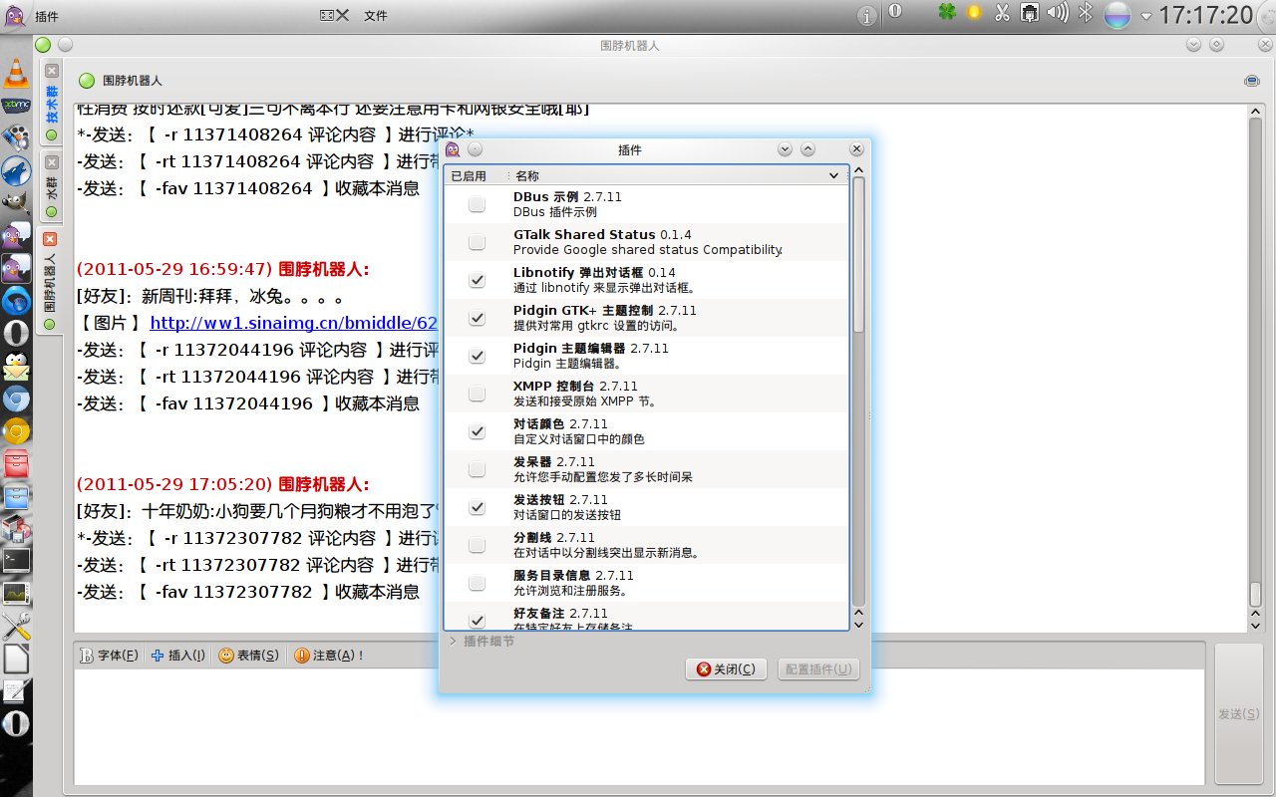Click conversation scrollbar down arrow
1276x797 pixels.
pos(1256,625)
